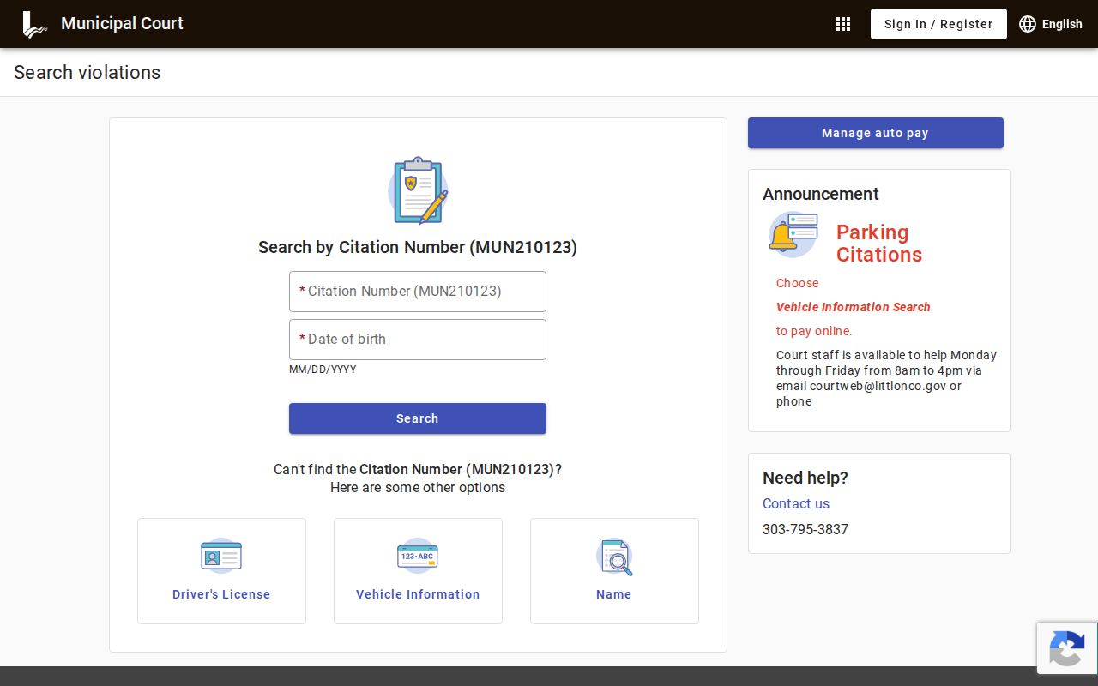The height and width of the screenshot is (686, 1098).
Task: Click the Vehicle Information Search announcement text
Action: click(854, 307)
